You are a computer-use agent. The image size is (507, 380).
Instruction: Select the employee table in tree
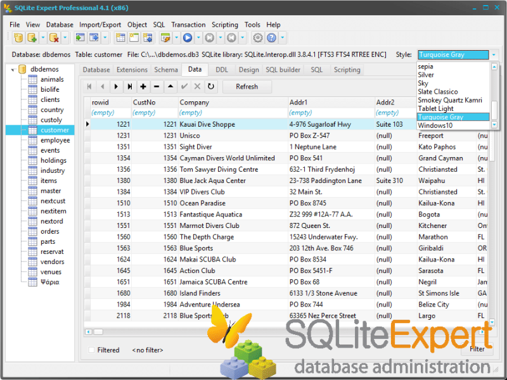point(55,140)
